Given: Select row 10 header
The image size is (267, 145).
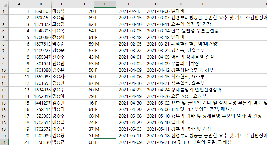Looking at the screenshot, I should click(4, 70).
